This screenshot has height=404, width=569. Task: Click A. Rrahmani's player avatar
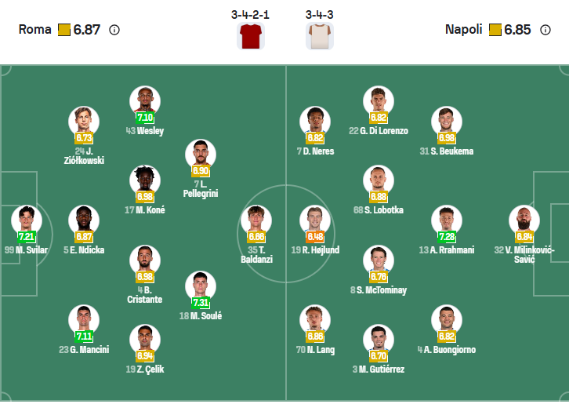coord(446,219)
